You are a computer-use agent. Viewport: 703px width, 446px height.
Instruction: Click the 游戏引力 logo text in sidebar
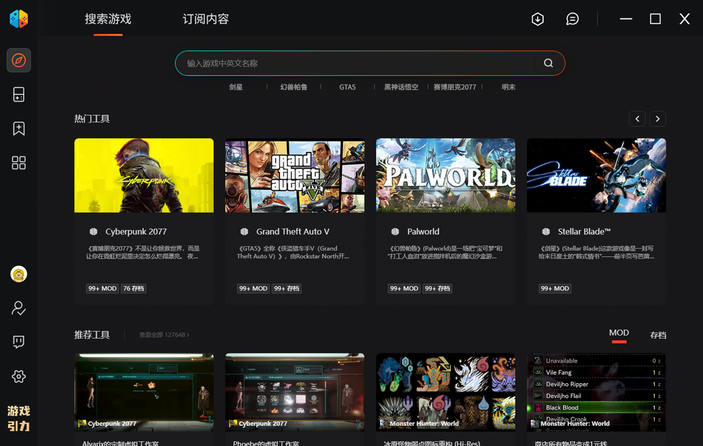[19, 418]
